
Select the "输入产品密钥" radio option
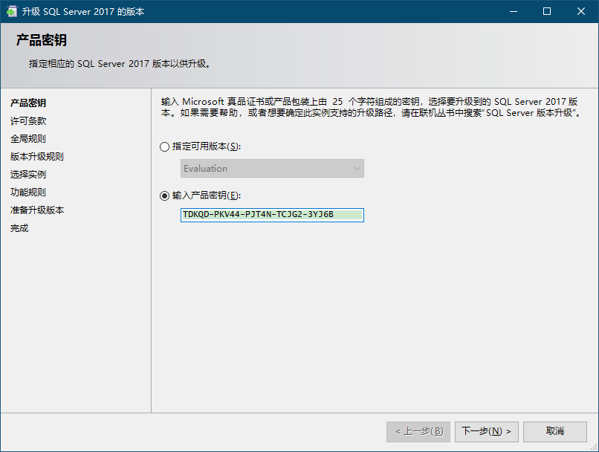[164, 196]
